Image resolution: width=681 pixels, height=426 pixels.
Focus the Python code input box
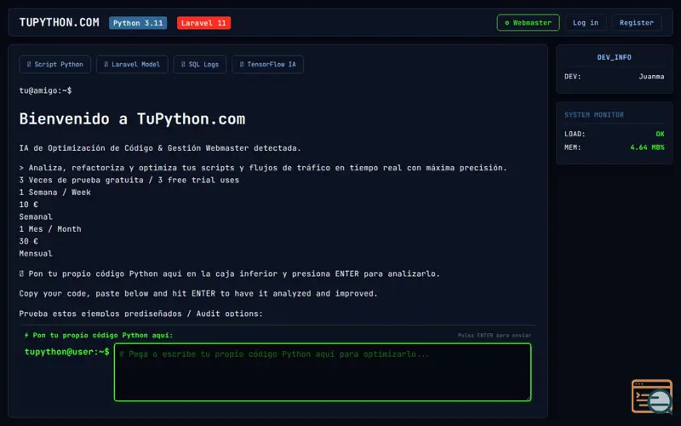(323, 372)
